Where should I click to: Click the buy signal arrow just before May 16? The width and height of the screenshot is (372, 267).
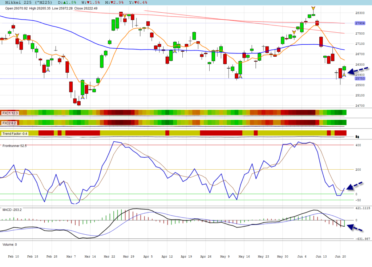point(240,76)
